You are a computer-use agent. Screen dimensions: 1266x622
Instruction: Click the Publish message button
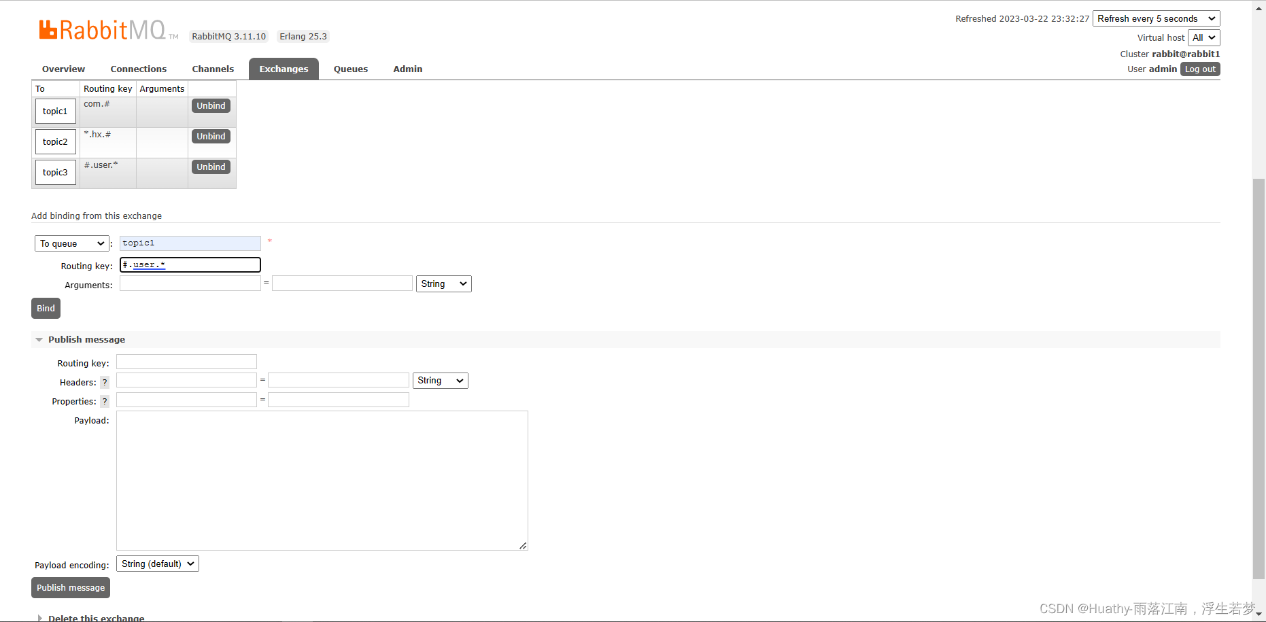click(71, 587)
